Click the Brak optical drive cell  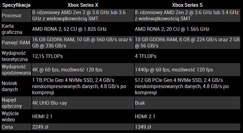(140, 103)
